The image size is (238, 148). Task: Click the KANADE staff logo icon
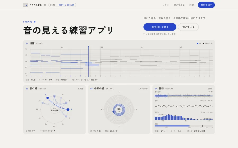(25, 5)
